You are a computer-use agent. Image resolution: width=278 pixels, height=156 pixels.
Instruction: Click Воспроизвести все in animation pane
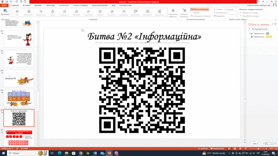click(258, 29)
